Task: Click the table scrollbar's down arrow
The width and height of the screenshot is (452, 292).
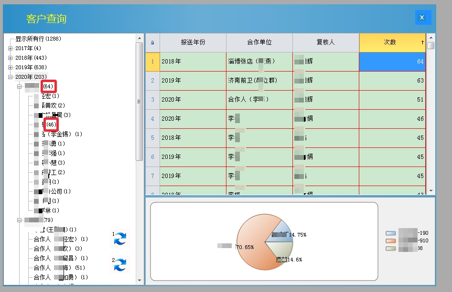Action: click(430, 190)
